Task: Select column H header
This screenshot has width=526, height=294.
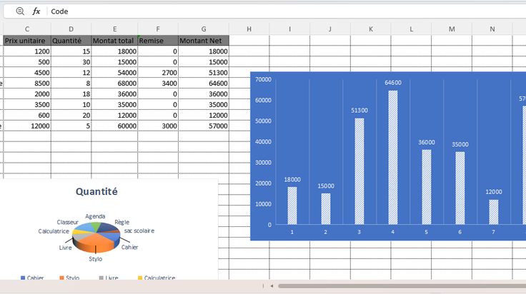Action: point(249,29)
